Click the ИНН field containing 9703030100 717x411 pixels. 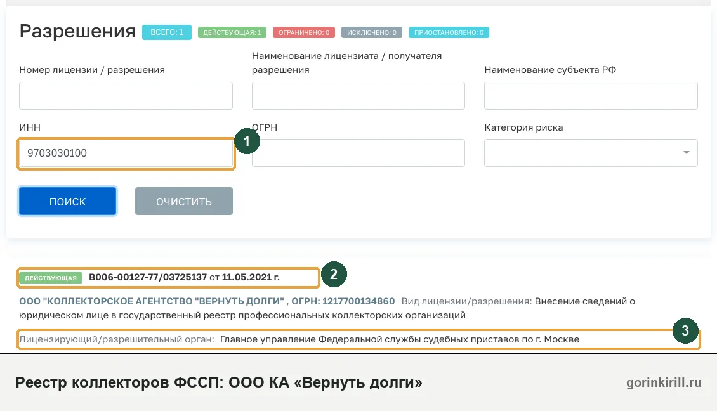click(126, 153)
